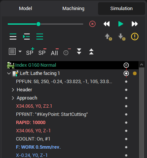Click the remove-warning circle minus icon

67,52
